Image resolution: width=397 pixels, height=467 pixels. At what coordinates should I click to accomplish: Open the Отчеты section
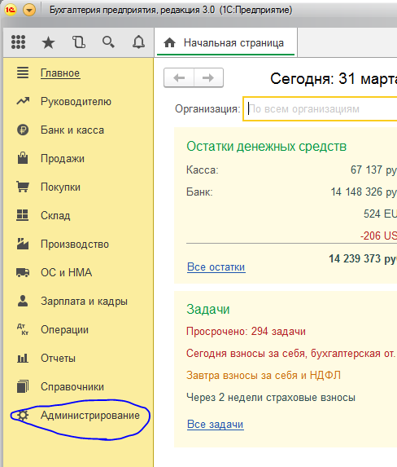click(x=58, y=359)
